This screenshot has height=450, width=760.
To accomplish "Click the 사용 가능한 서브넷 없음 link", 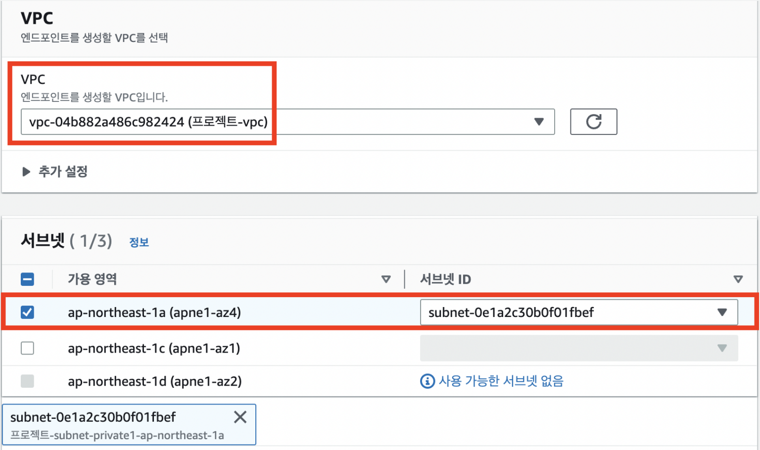I will [x=500, y=381].
